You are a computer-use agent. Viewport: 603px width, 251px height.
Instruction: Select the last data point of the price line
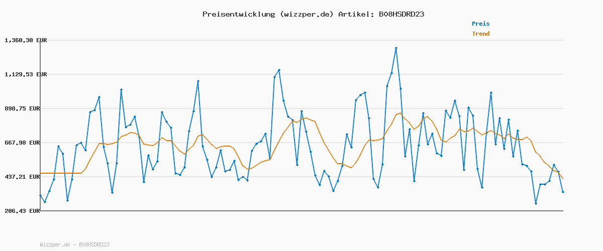point(563,192)
